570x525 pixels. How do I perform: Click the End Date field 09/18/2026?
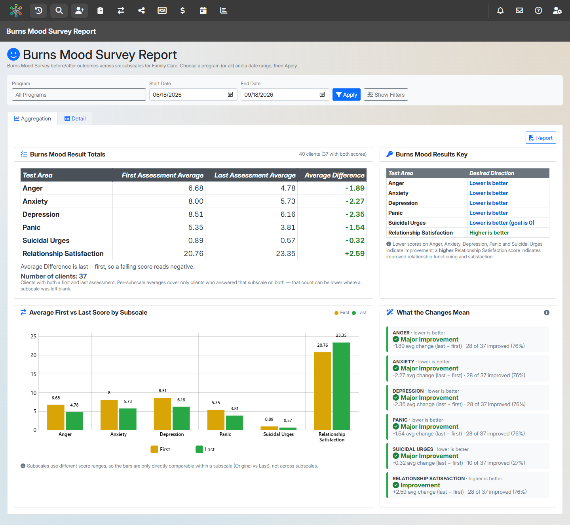(285, 95)
